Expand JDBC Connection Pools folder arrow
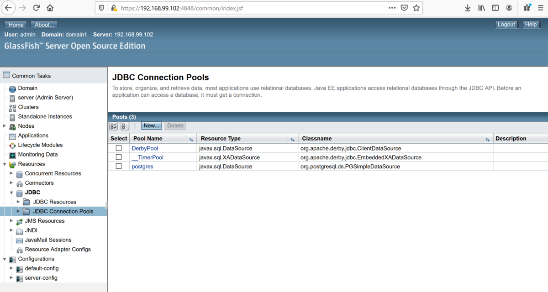This screenshot has width=548, height=292. click(x=18, y=211)
